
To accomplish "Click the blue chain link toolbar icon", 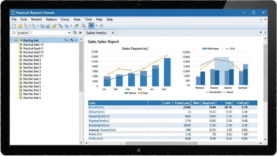I will point(60,26).
